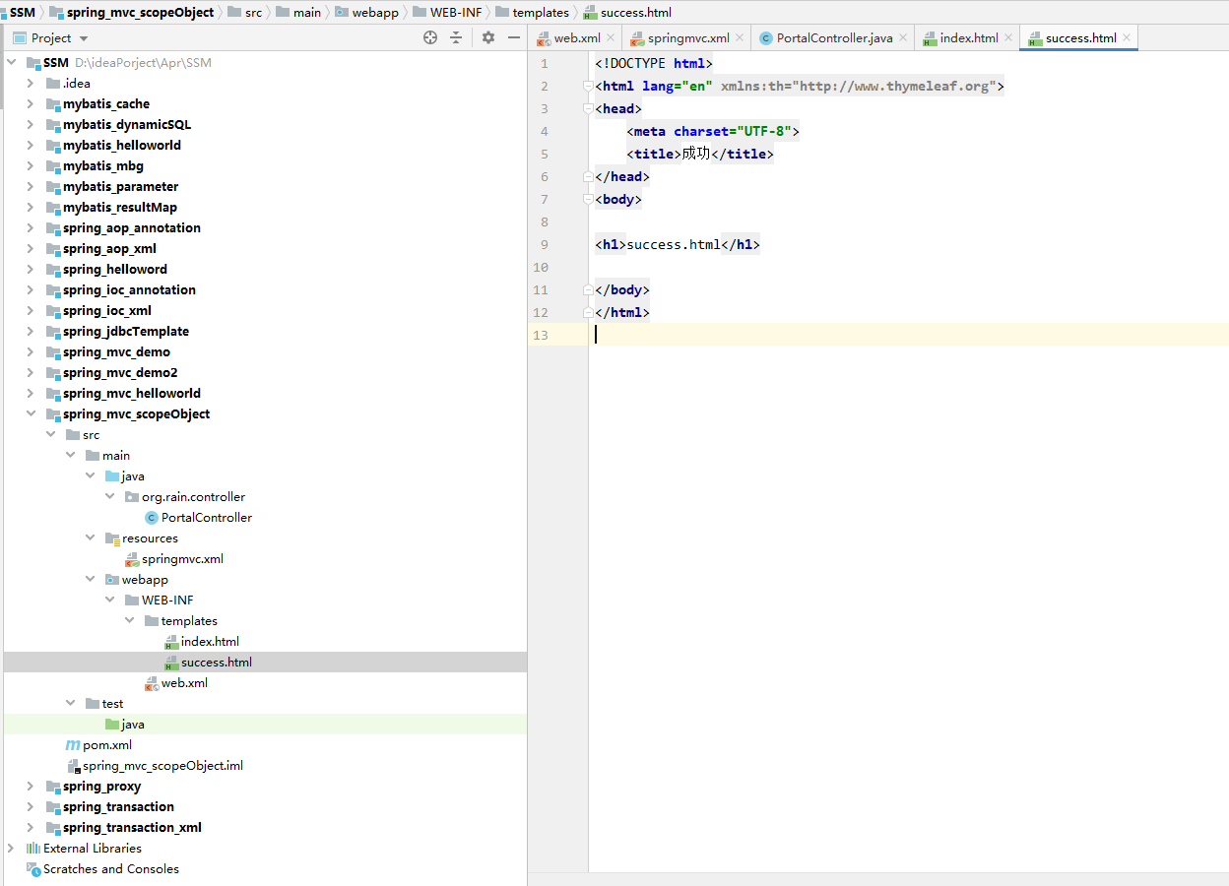The width and height of the screenshot is (1229, 886).
Task: Click the Maven pom.xml icon
Action: [x=73, y=745]
